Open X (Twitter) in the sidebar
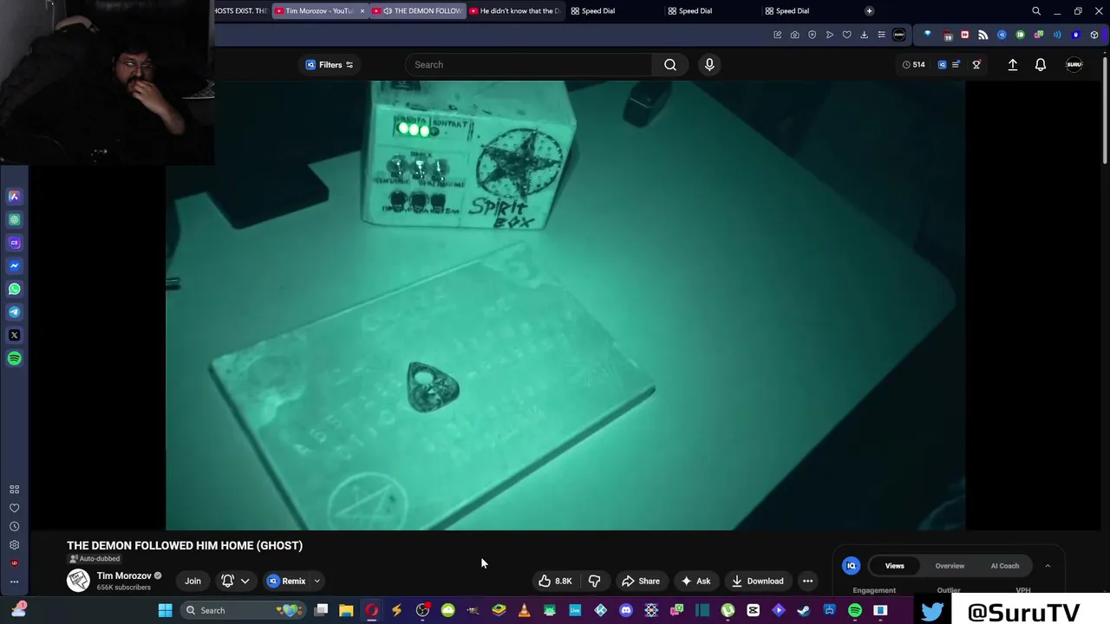 pos(14,335)
